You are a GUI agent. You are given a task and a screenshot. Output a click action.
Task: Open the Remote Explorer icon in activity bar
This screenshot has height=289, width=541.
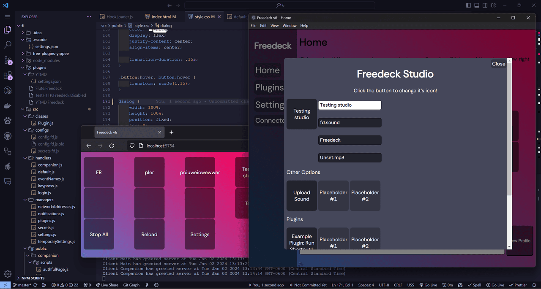[x=7, y=151]
